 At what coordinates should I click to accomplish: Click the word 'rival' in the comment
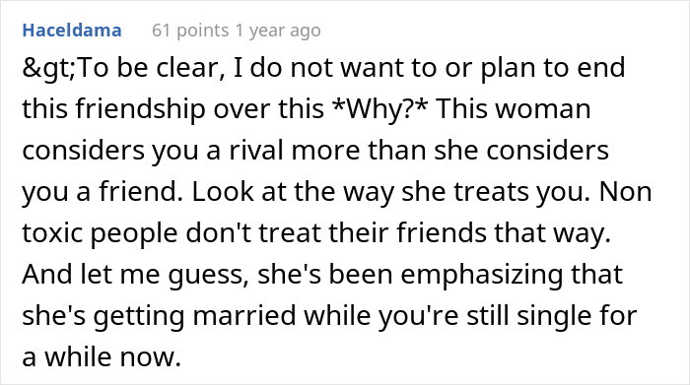point(255,150)
